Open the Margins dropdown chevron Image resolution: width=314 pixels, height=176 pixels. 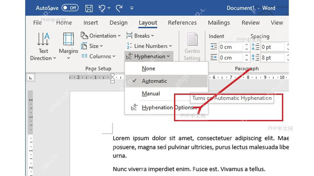[x=68, y=58]
